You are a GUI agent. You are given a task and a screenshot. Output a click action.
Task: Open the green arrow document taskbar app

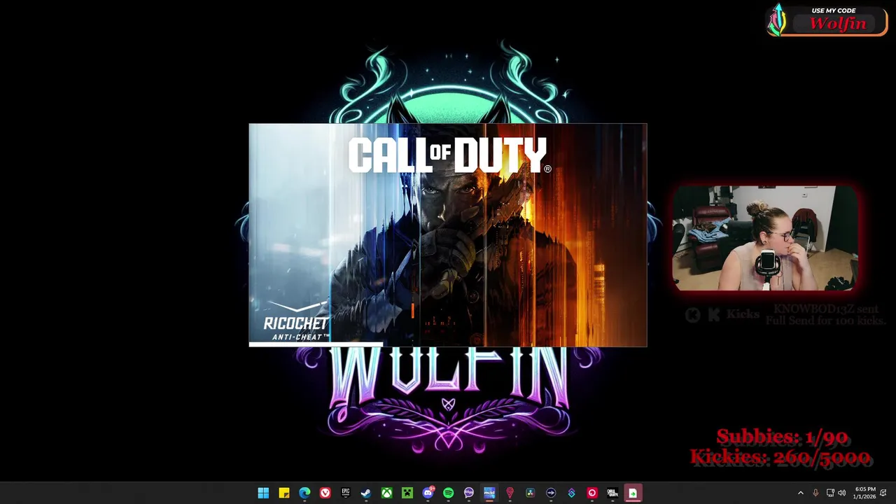[633, 493]
